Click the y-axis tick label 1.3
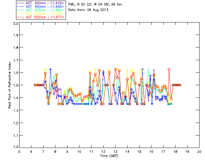 point(16,110)
